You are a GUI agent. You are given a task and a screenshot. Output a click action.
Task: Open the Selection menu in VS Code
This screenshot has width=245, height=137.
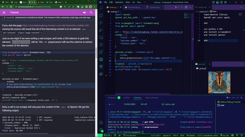(119, 2)
